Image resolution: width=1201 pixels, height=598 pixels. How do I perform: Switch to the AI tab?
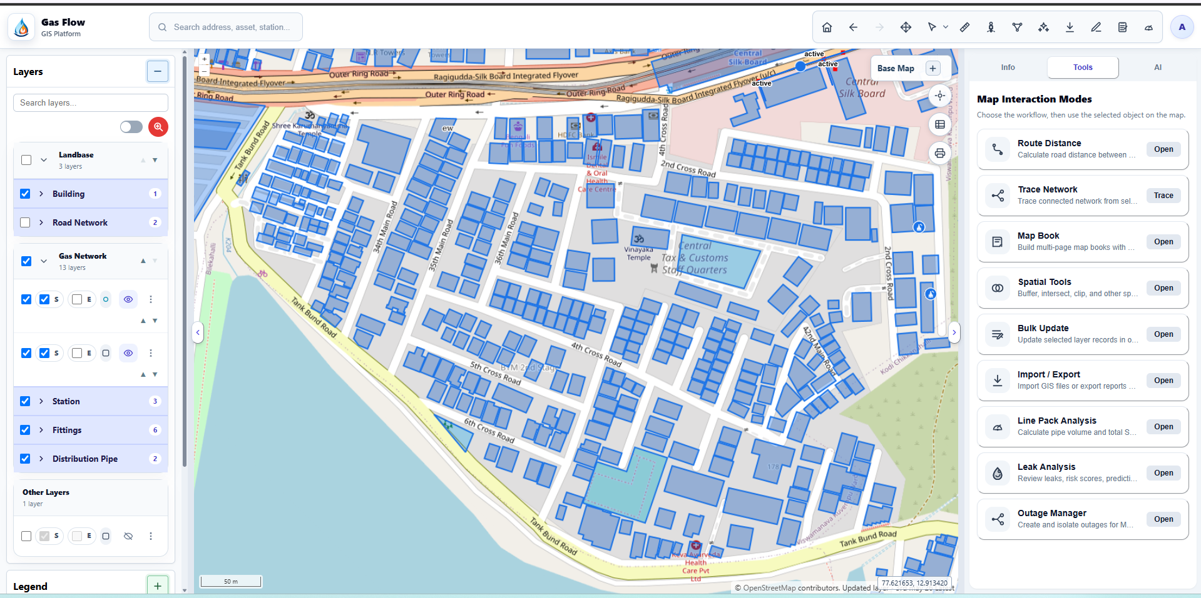tap(1158, 67)
